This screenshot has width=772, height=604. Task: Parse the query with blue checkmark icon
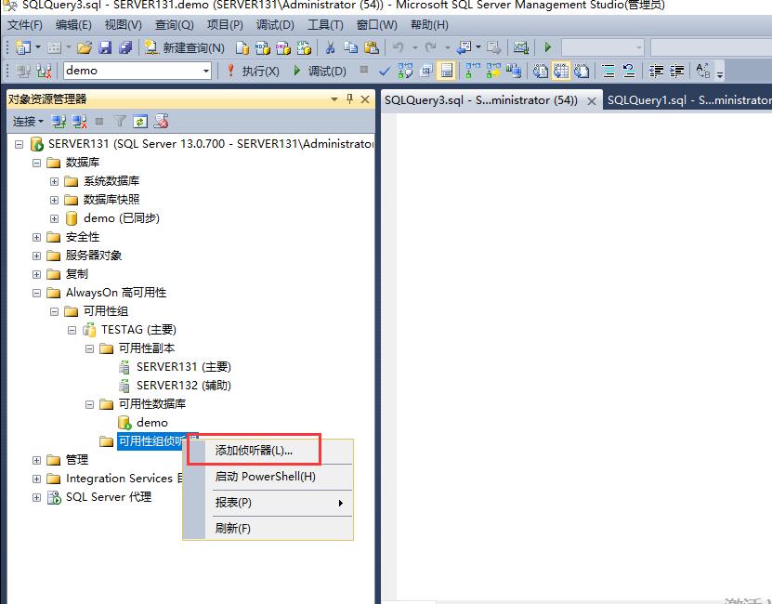(384, 71)
